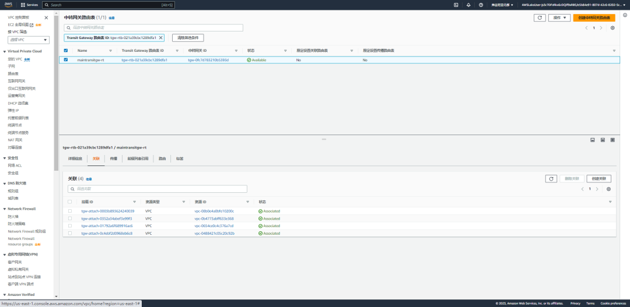
Task: Open NAT 网关 in the sidebar
Action: pos(15,140)
